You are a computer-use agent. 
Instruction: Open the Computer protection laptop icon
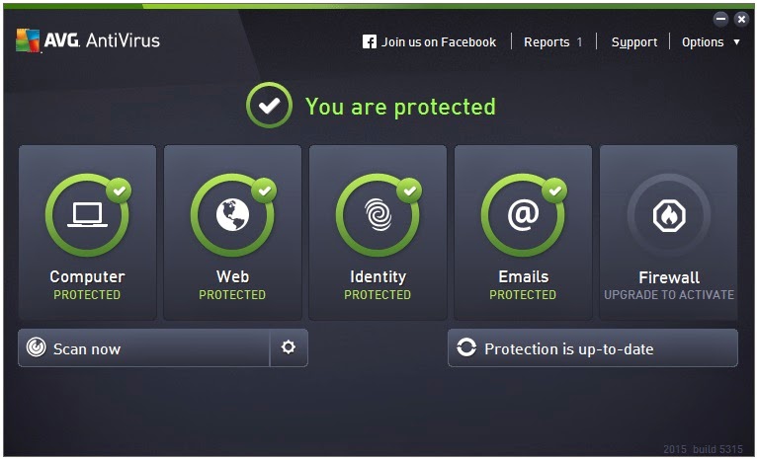coord(87,215)
